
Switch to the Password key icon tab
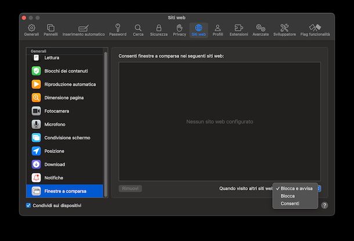(117, 30)
